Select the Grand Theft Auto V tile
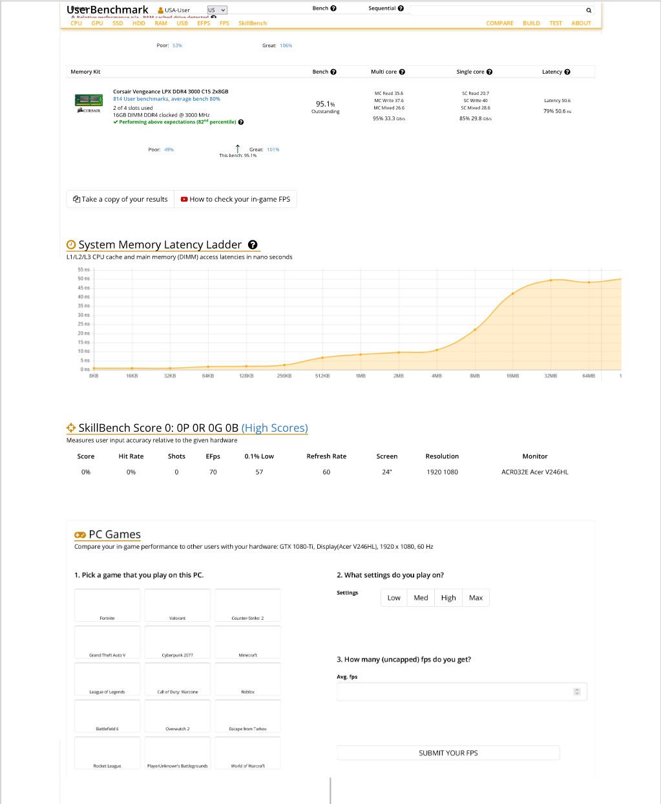Image resolution: width=661 pixels, height=804 pixels. [x=107, y=642]
